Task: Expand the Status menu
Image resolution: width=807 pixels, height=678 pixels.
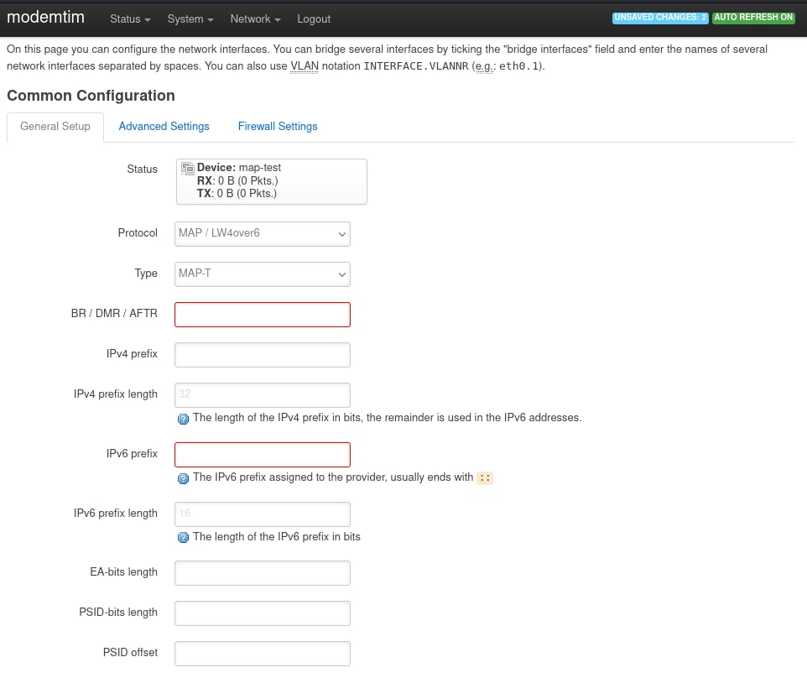Action: pos(130,19)
